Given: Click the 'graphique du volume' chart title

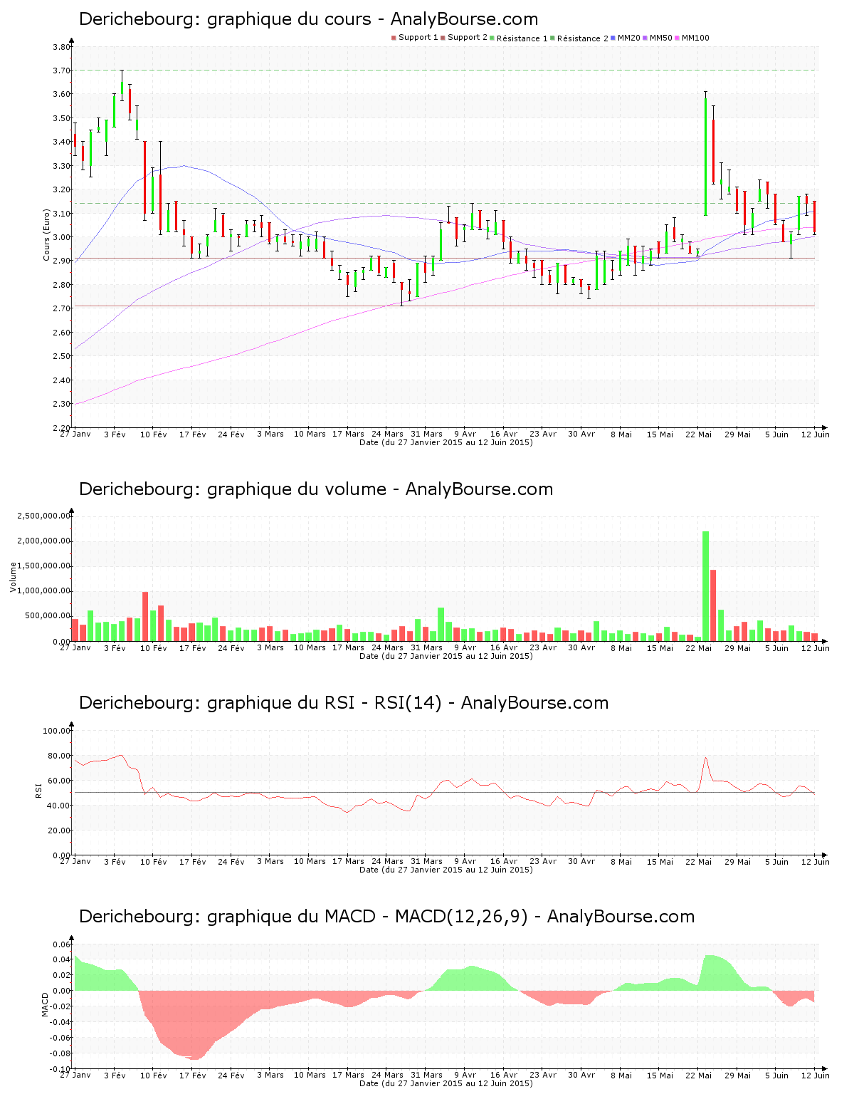Looking at the screenshot, I should click(x=316, y=489).
